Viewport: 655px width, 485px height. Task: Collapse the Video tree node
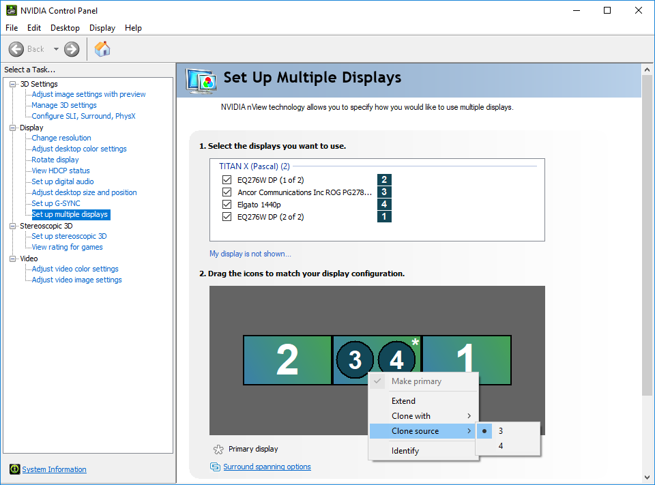[x=12, y=259]
